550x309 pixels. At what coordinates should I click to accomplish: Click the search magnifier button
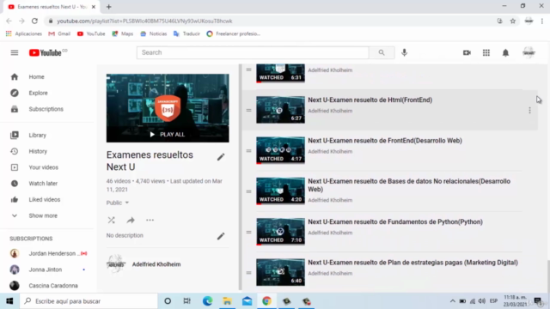[x=382, y=52]
